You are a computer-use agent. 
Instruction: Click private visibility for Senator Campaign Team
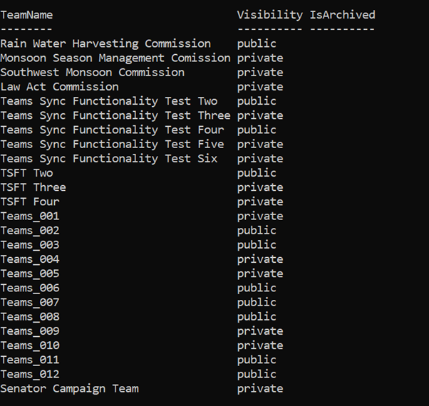[x=260, y=388]
